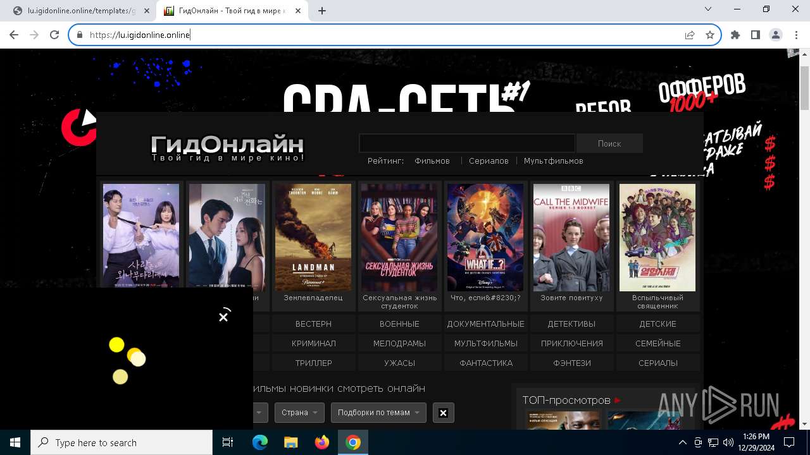Open the Вспыльчивый священник poster

(x=657, y=238)
